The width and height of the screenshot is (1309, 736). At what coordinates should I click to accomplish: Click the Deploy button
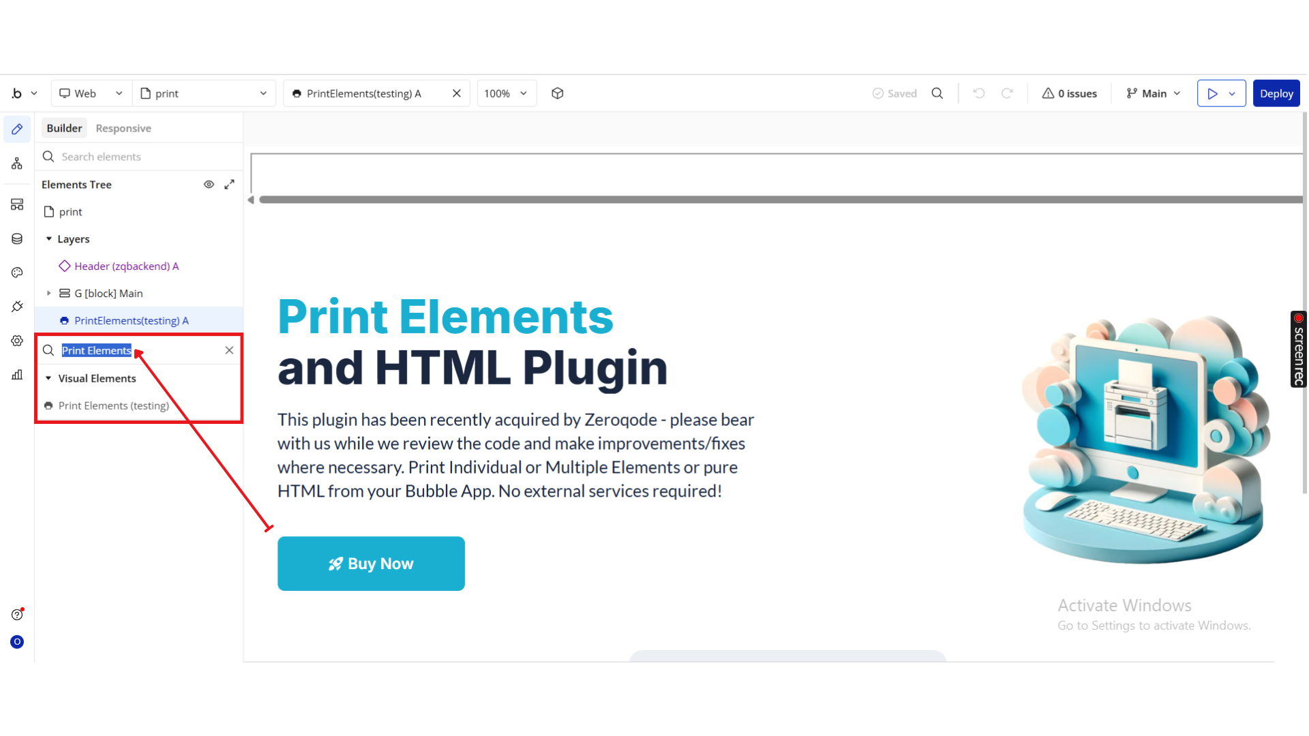(1276, 93)
